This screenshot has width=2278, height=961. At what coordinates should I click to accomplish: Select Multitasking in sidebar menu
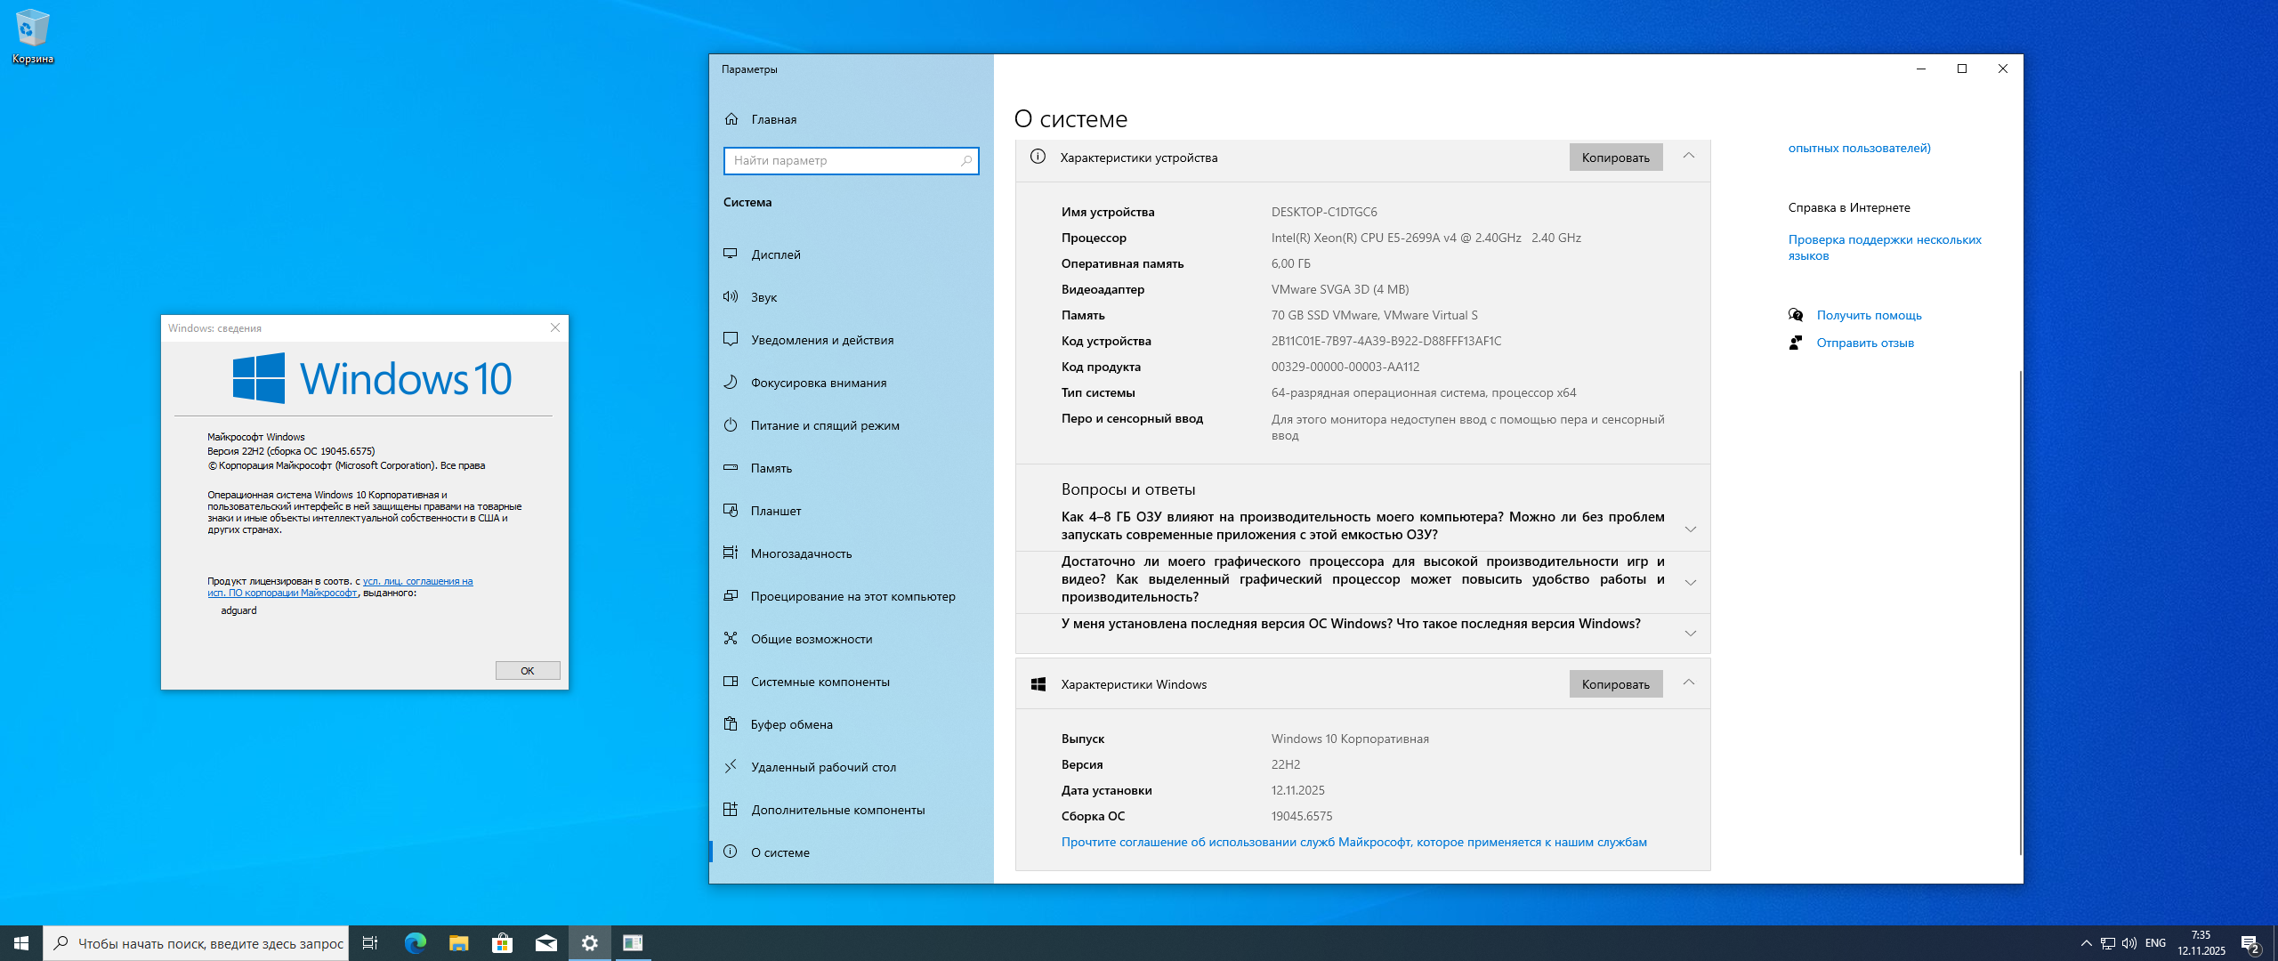click(x=801, y=553)
